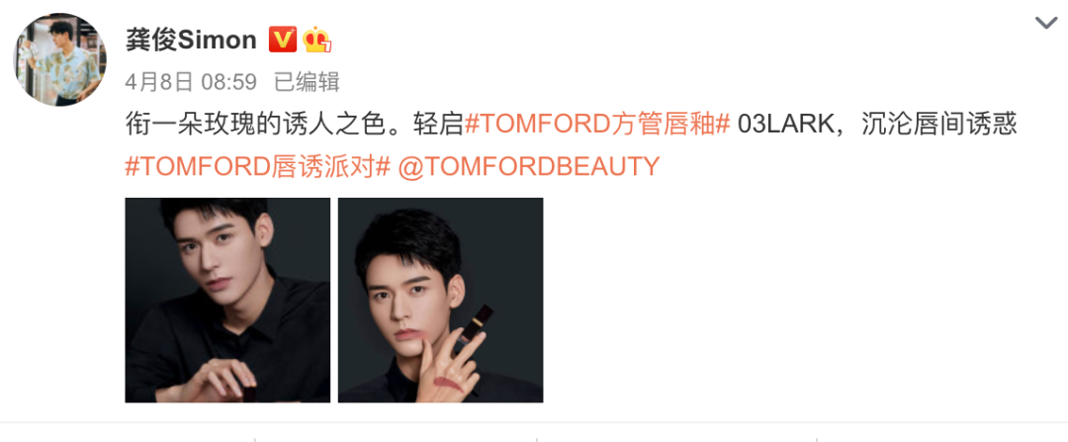The height and width of the screenshot is (442, 1068).
Task: Show edit history via 已编辑 label
Action: coord(307,82)
